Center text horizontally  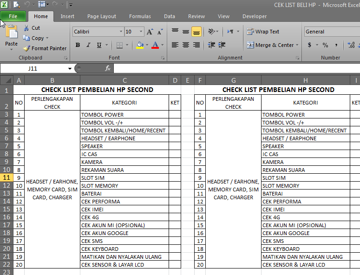pos(186,45)
